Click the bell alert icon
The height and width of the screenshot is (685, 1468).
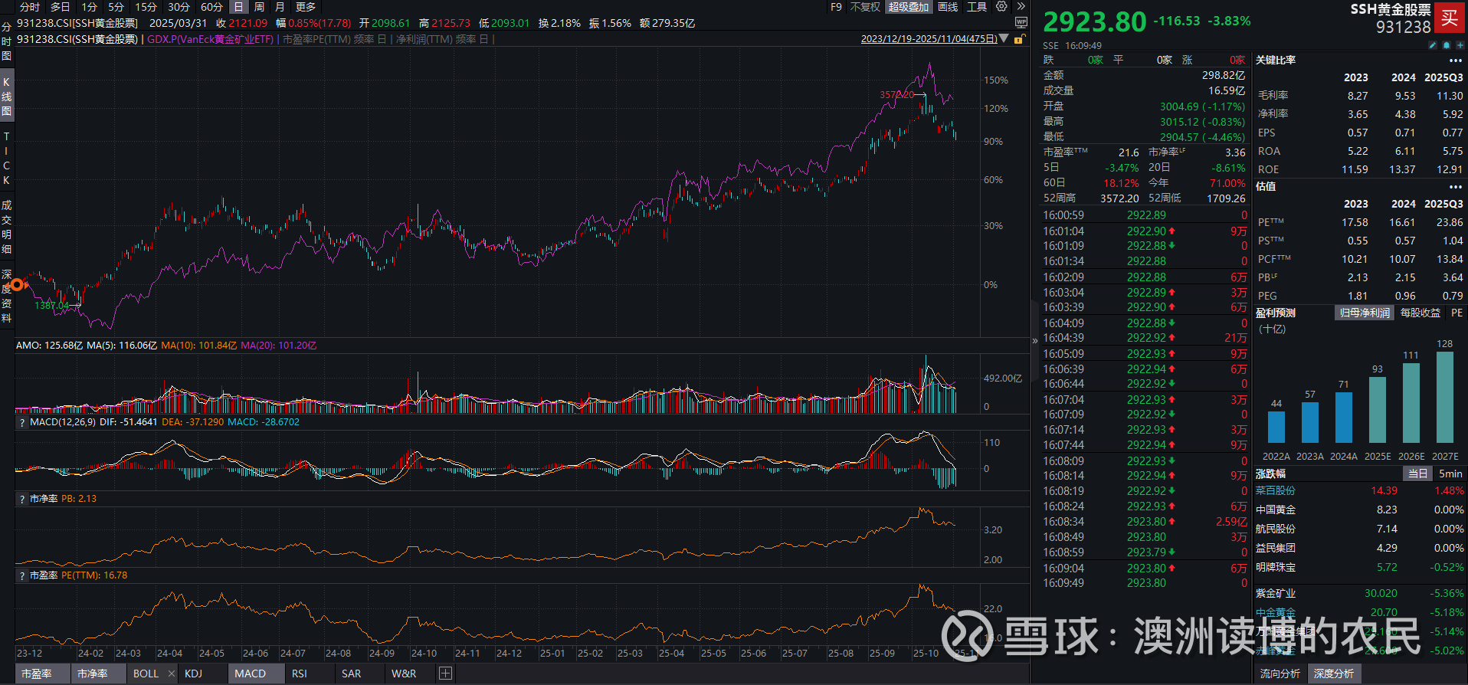pyautogui.click(x=1447, y=45)
